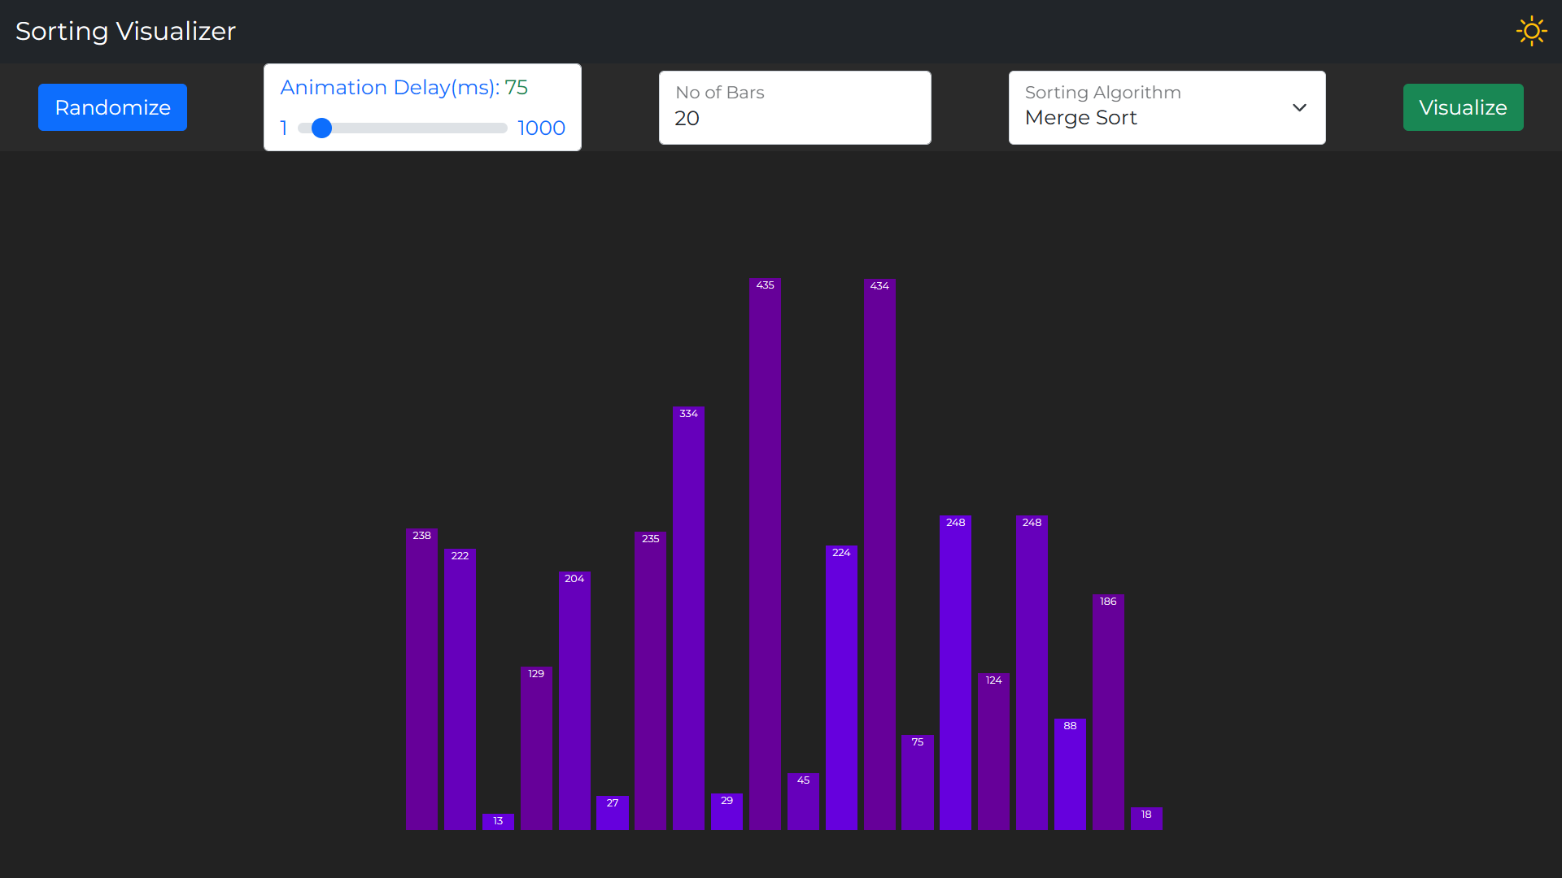The image size is (1562, 878).
Task: Click the bar labeled 434
Action: [x=879, y=553]
